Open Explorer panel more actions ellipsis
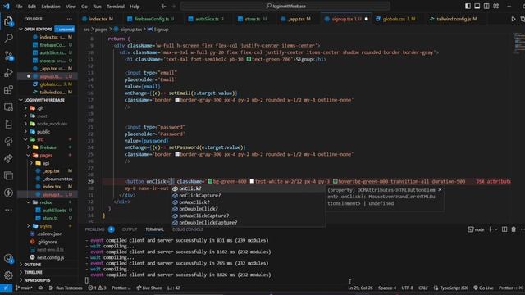This screenshot has height=295, width=525. point(69,19)
